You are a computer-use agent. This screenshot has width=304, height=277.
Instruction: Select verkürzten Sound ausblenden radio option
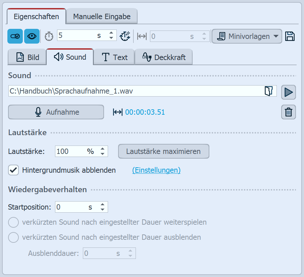pos(13,237)
